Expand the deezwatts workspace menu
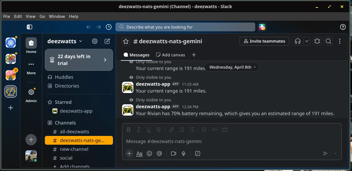The image size is (352, 171). pos(65,41)
